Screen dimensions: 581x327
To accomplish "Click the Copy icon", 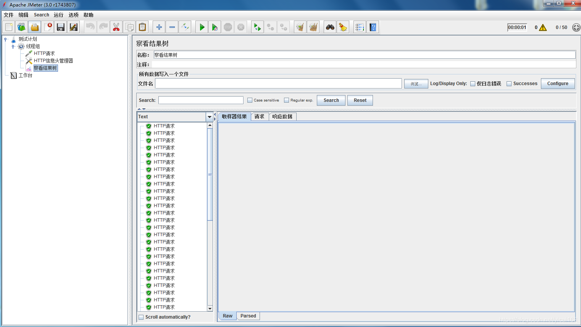I will (129, 27).
